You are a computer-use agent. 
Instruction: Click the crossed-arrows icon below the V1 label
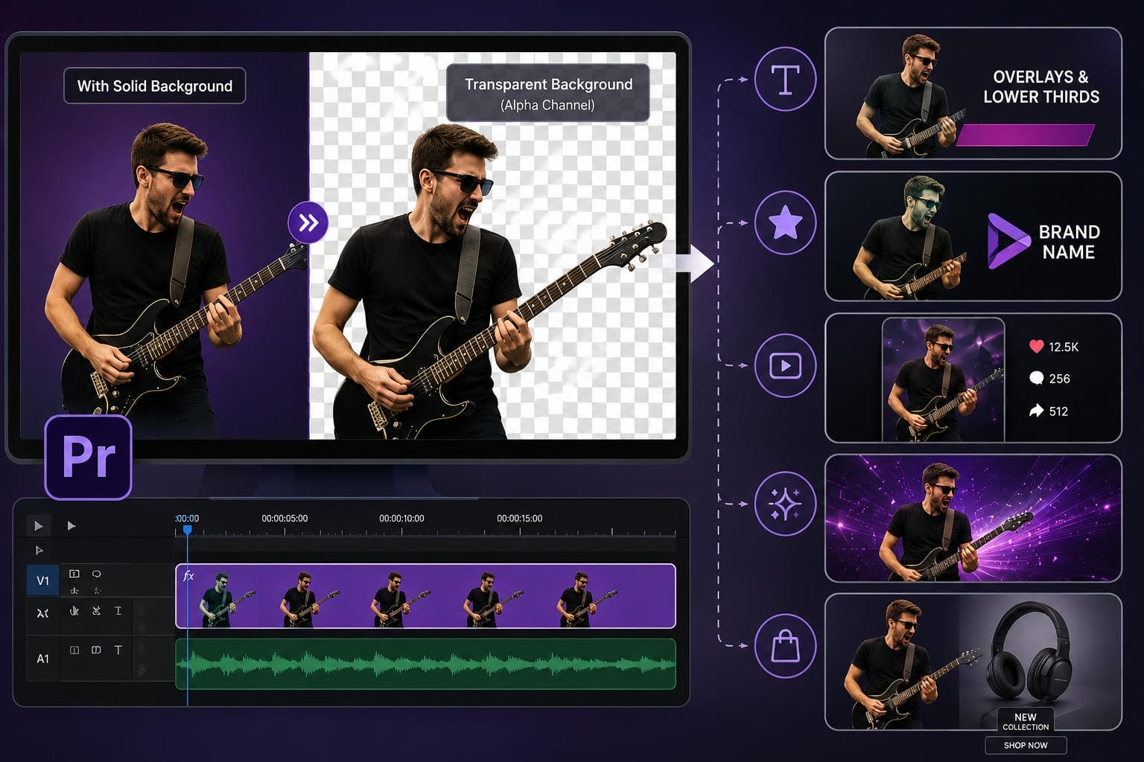pos(43,613)
